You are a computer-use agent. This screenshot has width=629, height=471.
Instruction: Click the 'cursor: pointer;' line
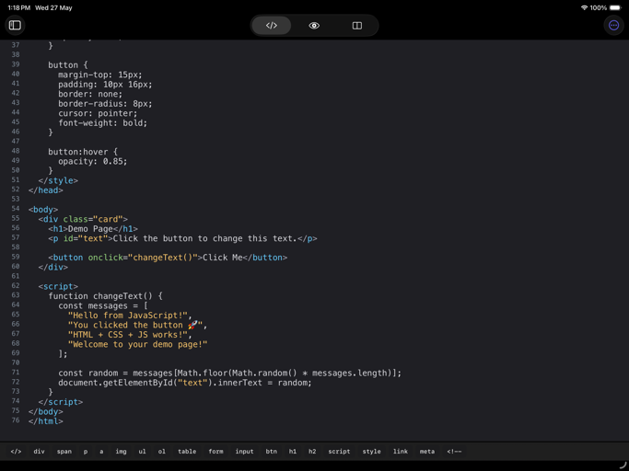pyautogui.click(x=98, y=113)
